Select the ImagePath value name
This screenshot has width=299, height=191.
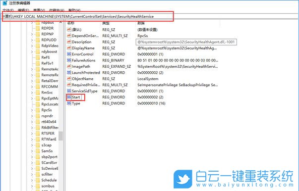(x=81, y=66)
